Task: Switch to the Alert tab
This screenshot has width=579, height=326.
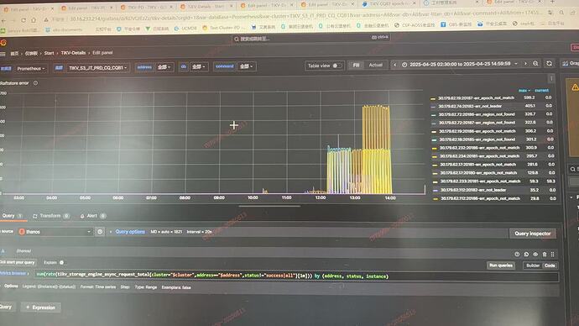Action: (92, 216)
